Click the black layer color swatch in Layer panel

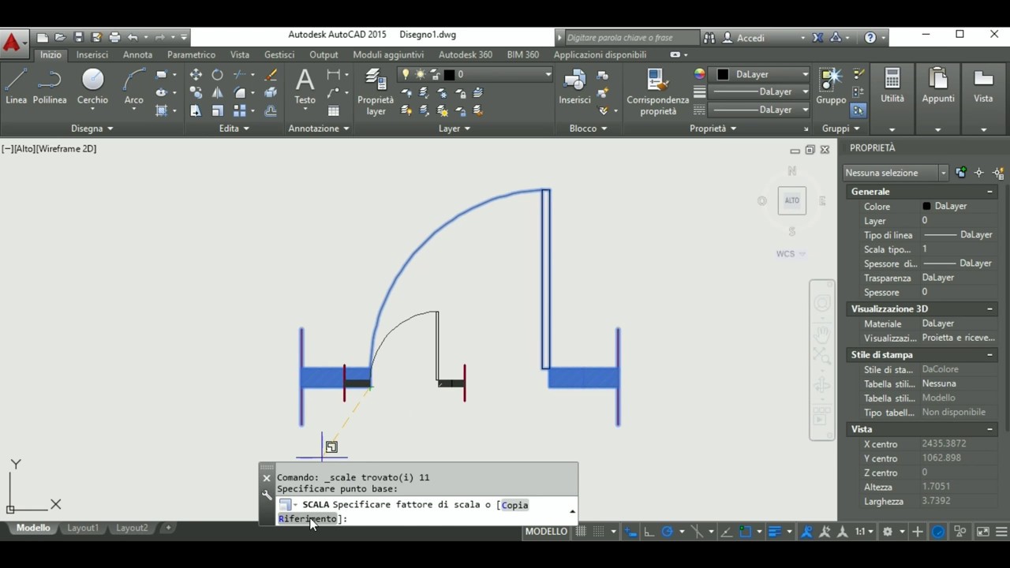(x=449, y=74)
